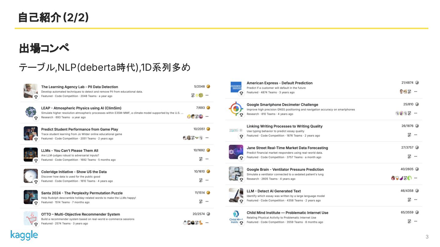The height and width of the screenshot is (247, 440).
Task: Open Predict Student Performance from Game Play
Action: coord(79,129)
